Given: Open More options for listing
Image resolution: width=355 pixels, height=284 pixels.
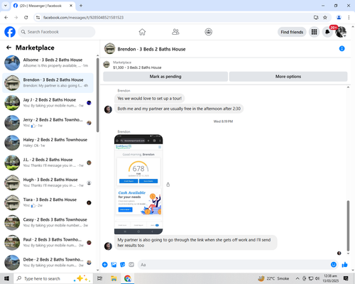Looking at the screenshot, I should tap(288, 77).
